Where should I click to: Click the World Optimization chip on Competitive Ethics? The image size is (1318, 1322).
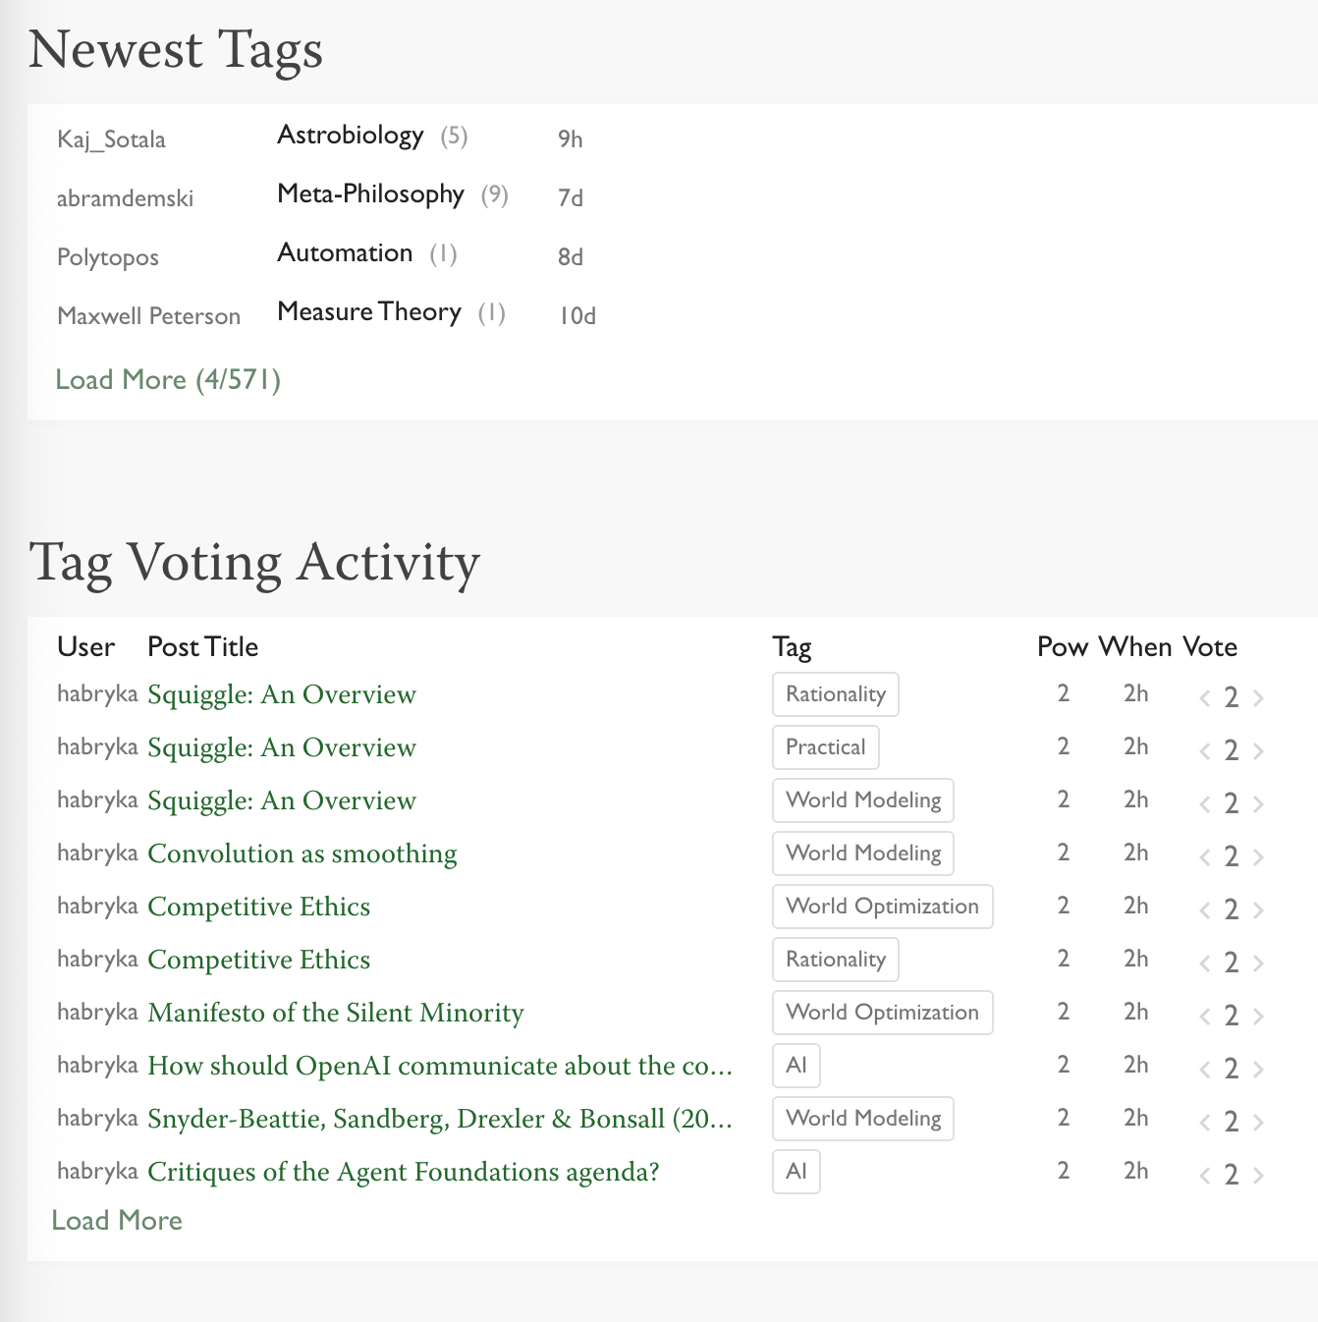pyautogui.click(x=882, y=907)
